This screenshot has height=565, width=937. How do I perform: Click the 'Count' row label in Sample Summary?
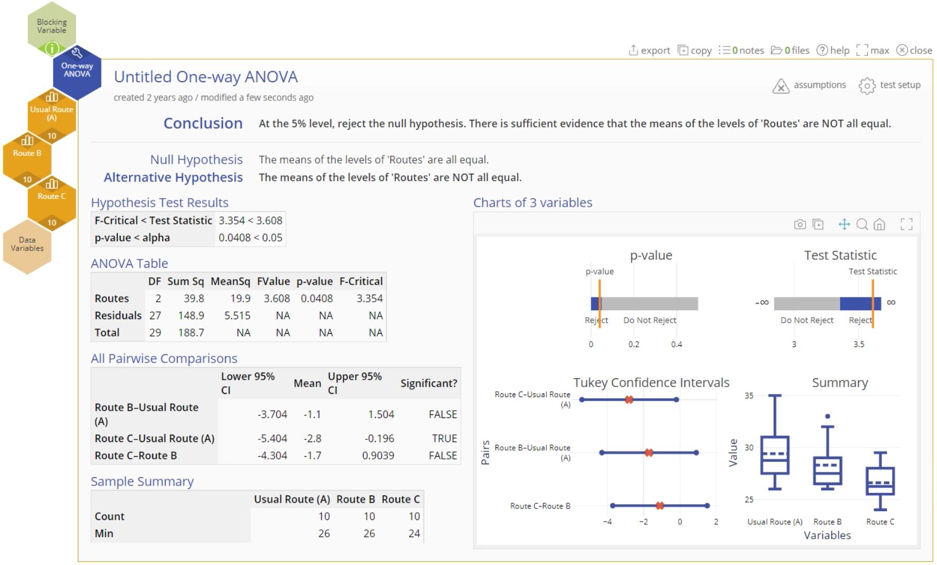pyautogui.click(x=110, y=516)
